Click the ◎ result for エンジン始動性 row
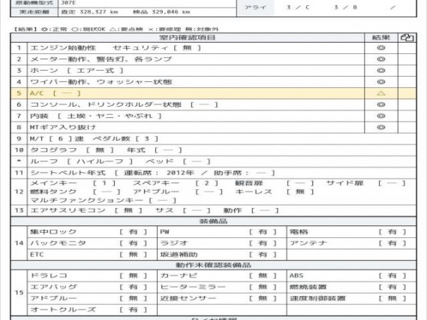The width and height of the screenshot is (427, 320). [x=381, y=48]
